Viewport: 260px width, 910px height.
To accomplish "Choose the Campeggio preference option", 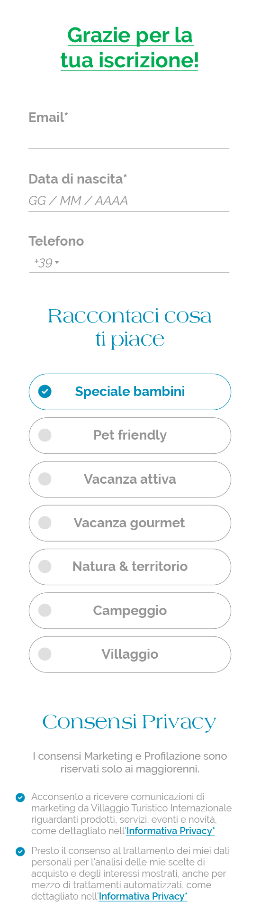I will coord(130,611).
